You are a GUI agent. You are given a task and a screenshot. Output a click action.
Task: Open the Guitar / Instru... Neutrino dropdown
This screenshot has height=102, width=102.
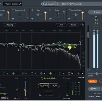pyautogui.click(x=95, y=97)
